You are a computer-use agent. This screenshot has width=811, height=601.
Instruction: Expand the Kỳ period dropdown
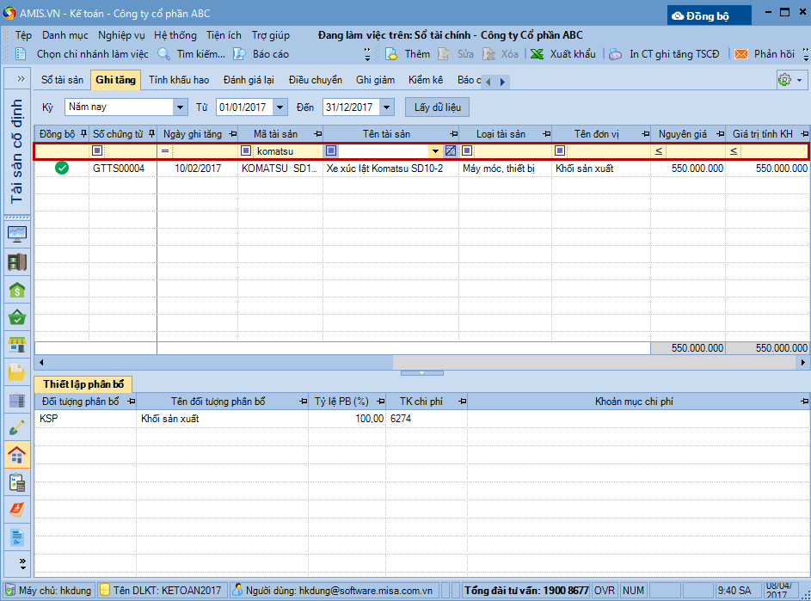coord(180,107)
